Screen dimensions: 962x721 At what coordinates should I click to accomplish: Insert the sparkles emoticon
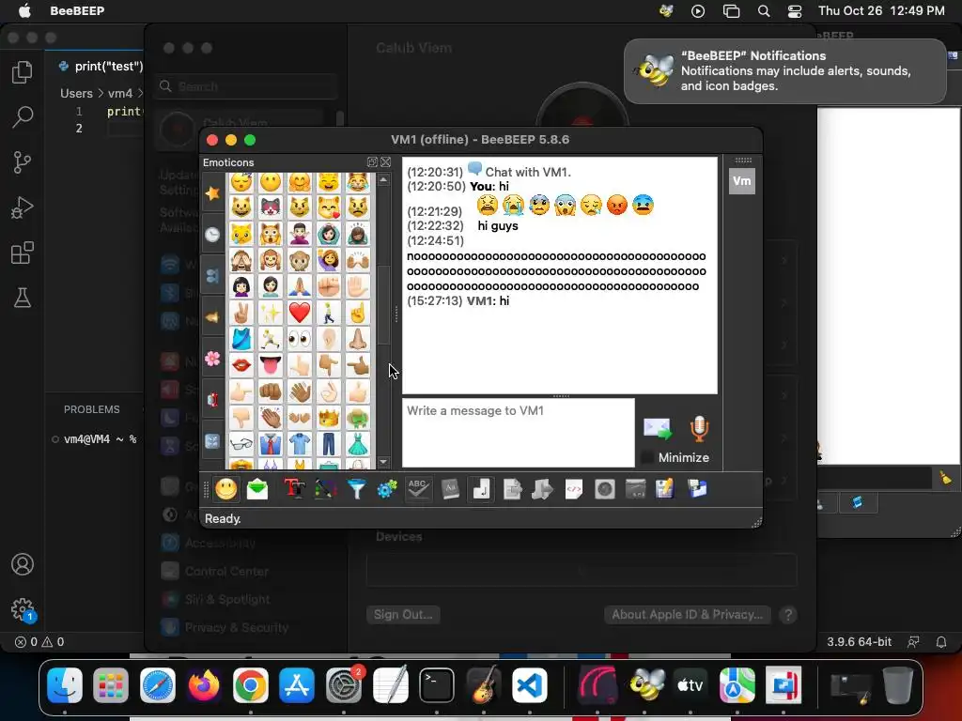tap(271, 313)
